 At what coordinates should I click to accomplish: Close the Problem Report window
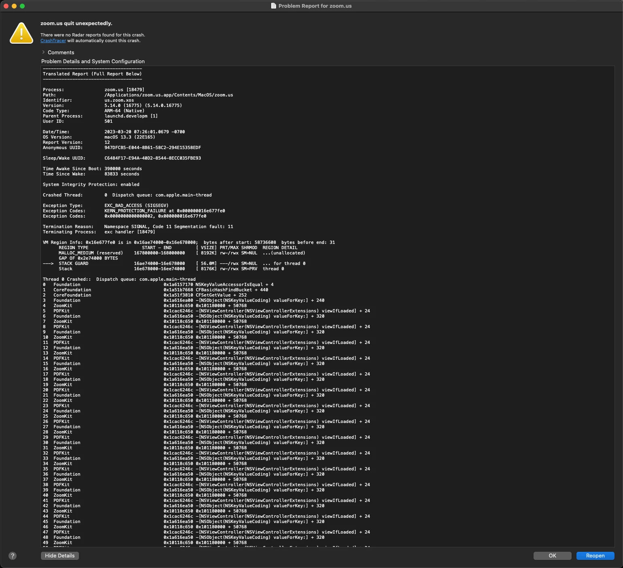point(6,6)
